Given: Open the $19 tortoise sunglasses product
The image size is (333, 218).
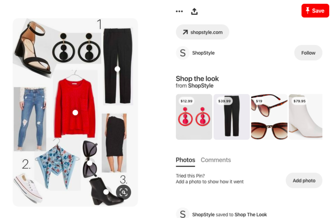Looking at the screenshot, I should [x=269, y=117].
